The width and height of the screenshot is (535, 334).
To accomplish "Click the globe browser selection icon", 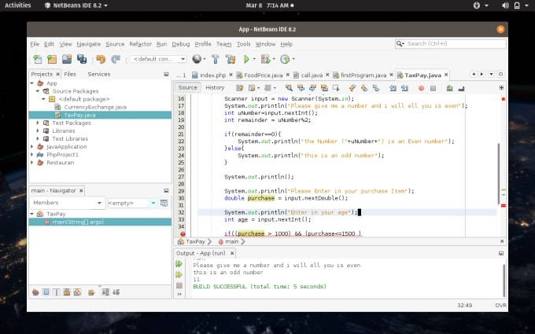I will click(197, 59).
